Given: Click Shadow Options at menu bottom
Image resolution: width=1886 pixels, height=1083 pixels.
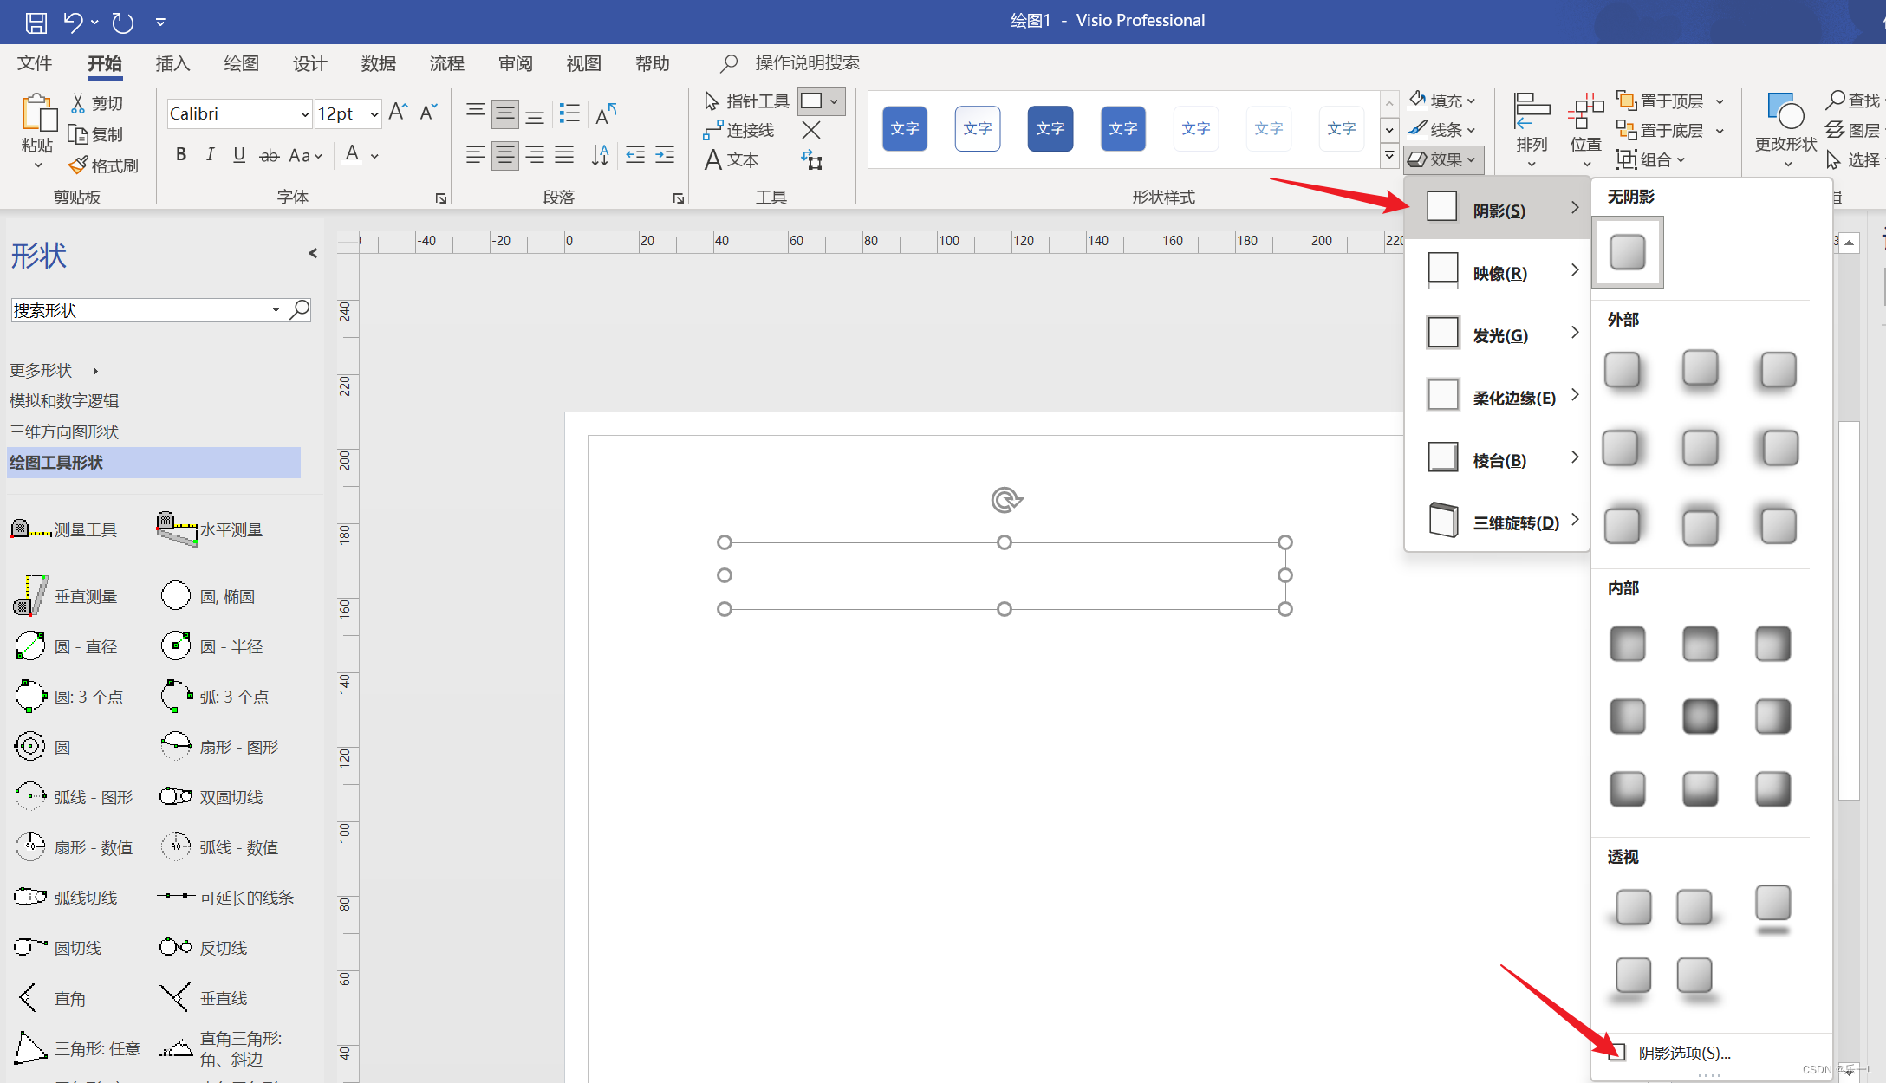Looking at the screenshot, I should click(x=1682, y=1053).
